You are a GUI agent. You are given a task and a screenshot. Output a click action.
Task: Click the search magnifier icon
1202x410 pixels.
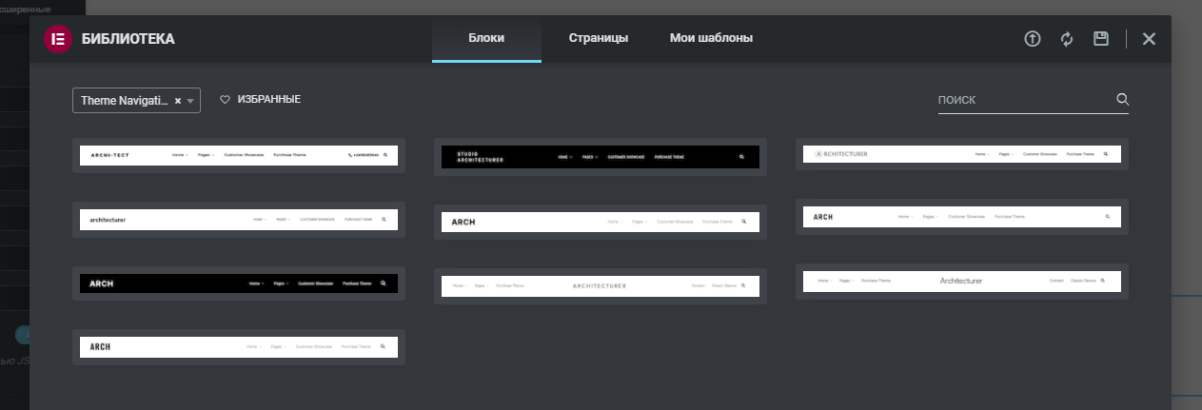click(1122, 100)
